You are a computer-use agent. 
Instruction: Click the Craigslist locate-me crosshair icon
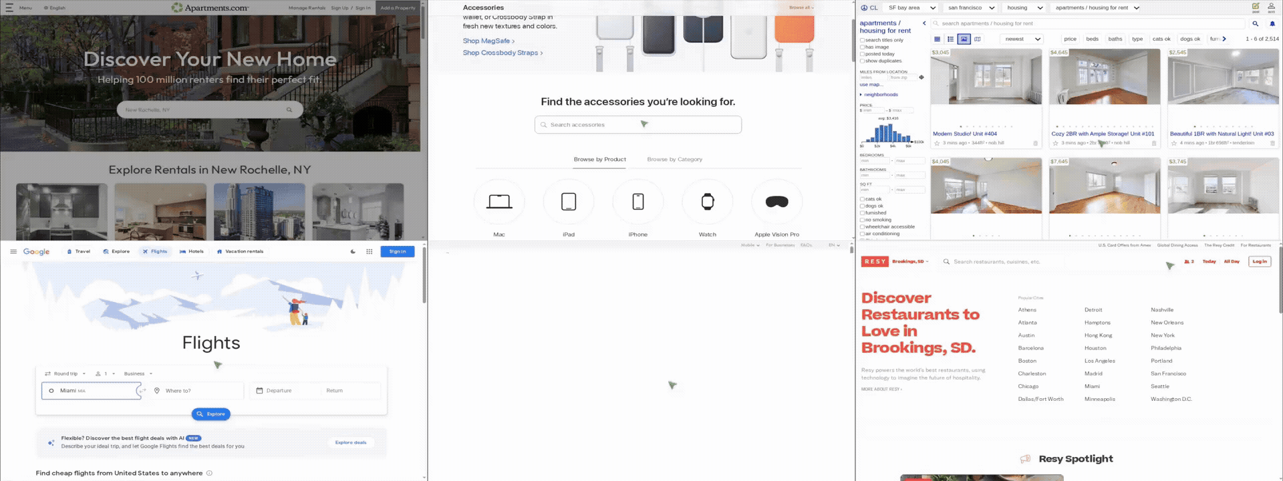pos(921,77)
